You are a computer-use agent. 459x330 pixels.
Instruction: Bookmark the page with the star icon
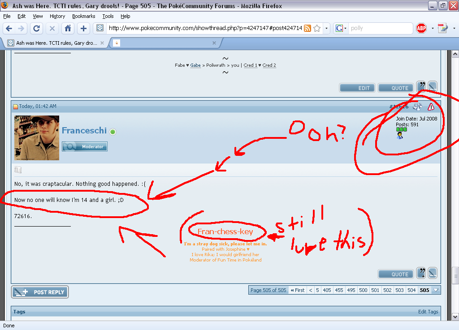(317, 28)
